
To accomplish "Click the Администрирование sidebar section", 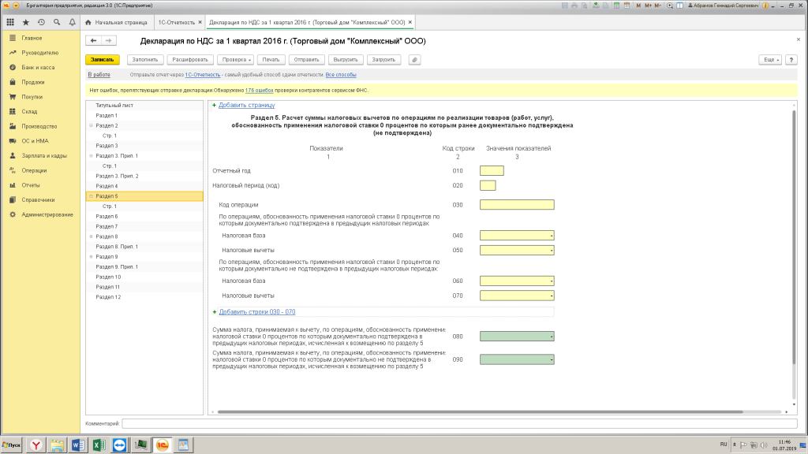I will pos(47,214).
